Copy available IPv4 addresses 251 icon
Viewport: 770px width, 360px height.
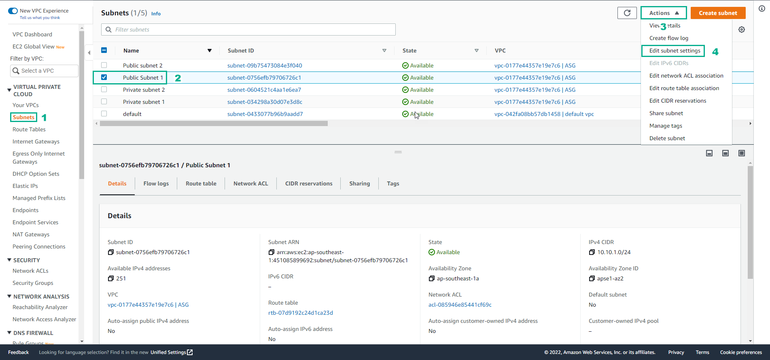coord(110,278)
